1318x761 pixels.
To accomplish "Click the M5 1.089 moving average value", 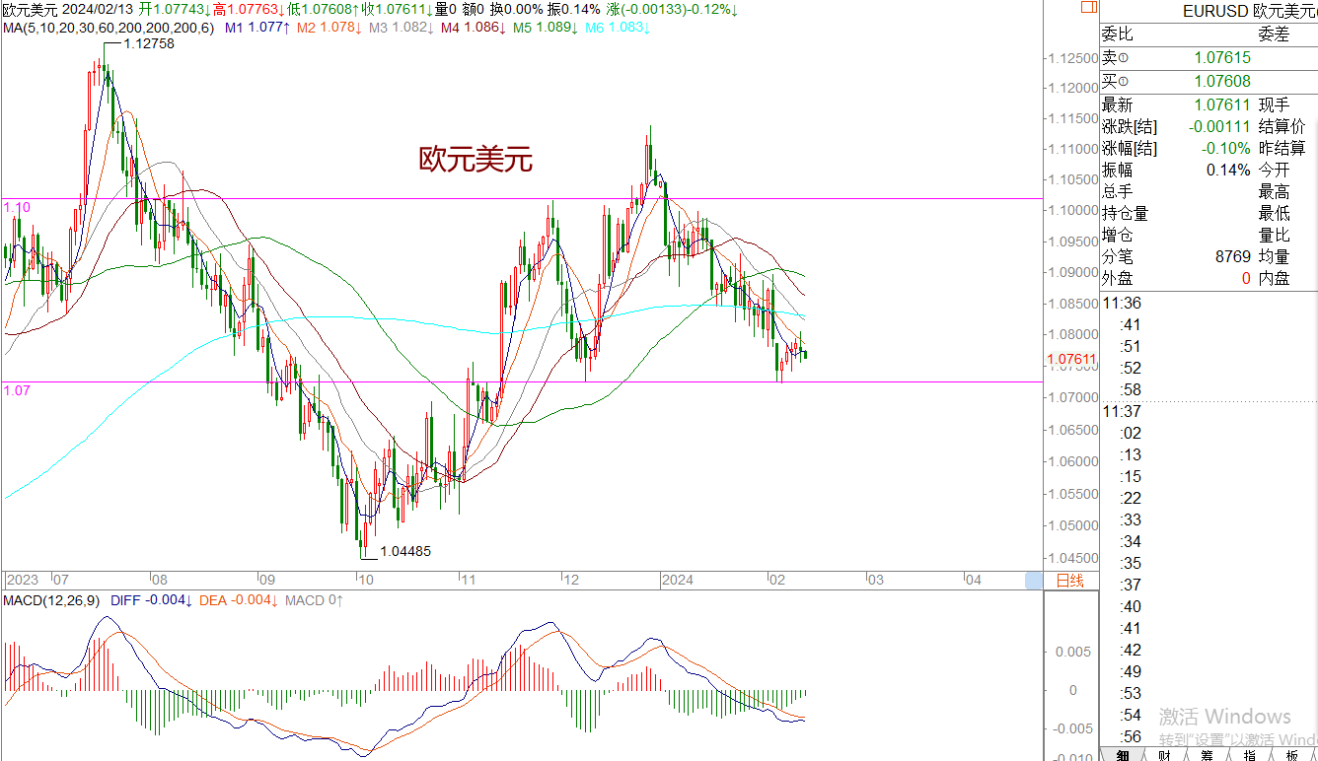I will pos(545,28).
